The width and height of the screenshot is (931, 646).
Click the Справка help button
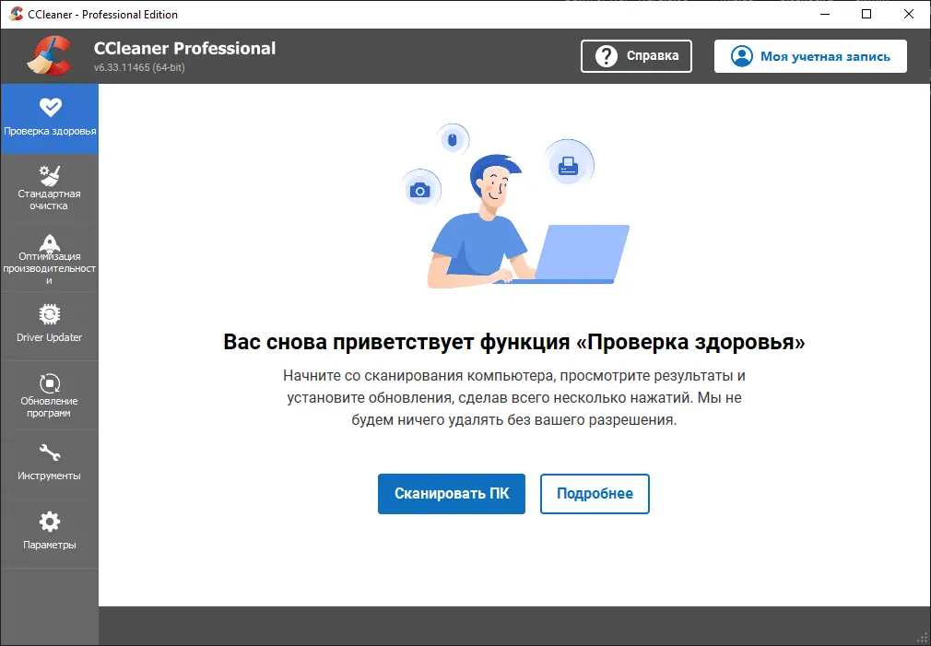(x=636, y=56)
